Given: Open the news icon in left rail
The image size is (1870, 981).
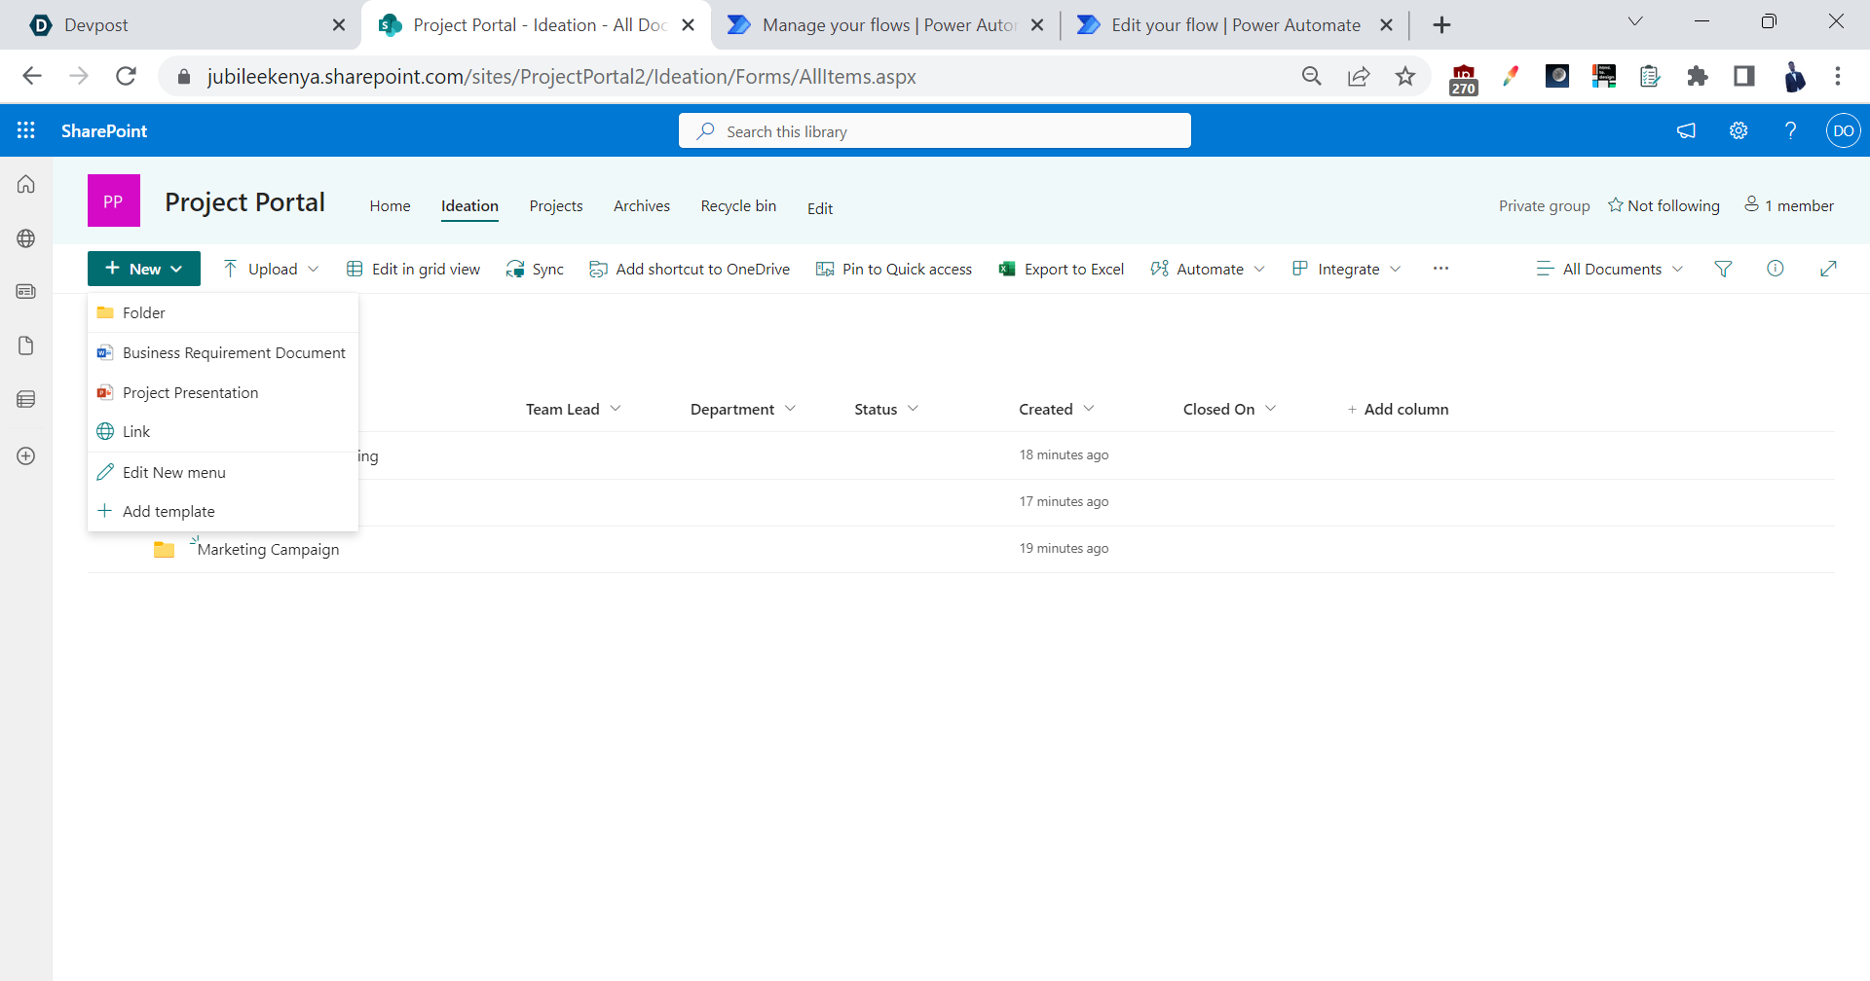Looking at the screenshot, I should [26, 291].
